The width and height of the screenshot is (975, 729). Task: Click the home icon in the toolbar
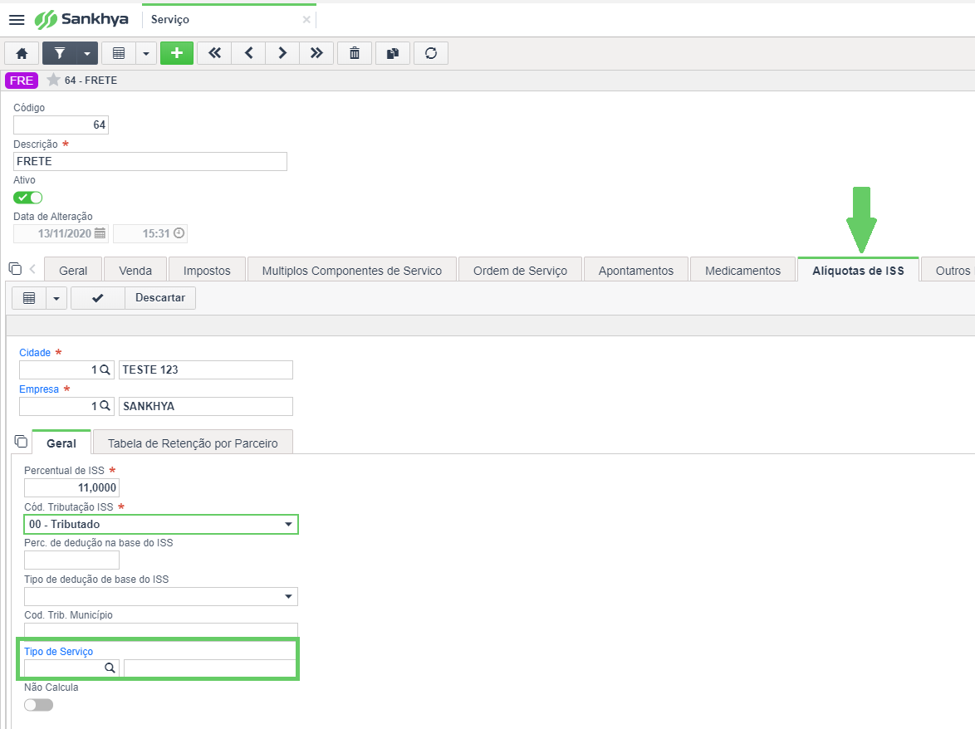(x=22, y=53)
